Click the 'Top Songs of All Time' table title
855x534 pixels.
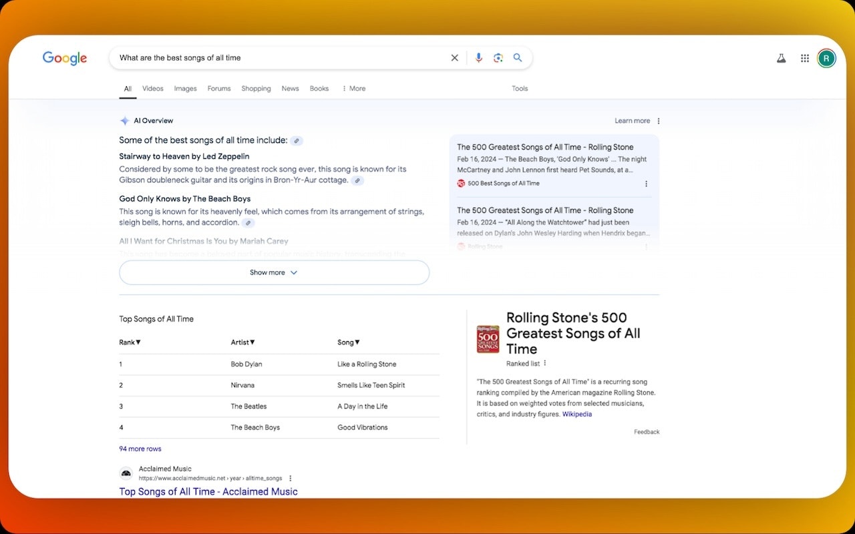(x=156, y=320)
